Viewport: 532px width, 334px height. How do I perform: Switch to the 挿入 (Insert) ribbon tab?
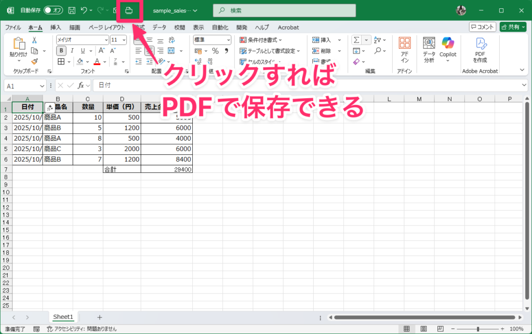[56, 27]
